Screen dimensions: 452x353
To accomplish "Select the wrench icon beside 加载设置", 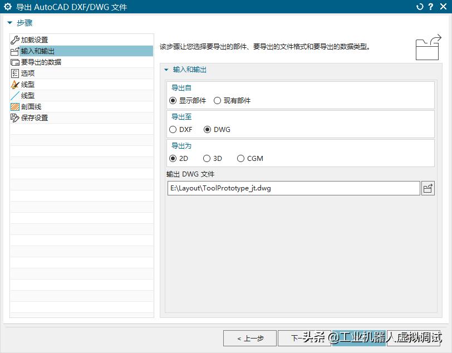I will pyautogui.click(x=14, y=40).
